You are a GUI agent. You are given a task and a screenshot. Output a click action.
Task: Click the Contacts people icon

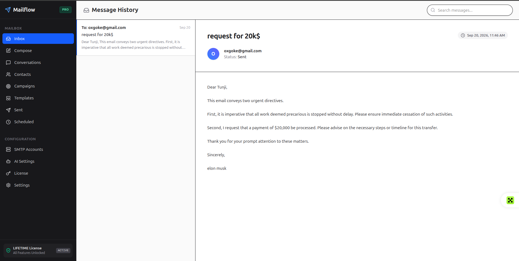[8, 74]
